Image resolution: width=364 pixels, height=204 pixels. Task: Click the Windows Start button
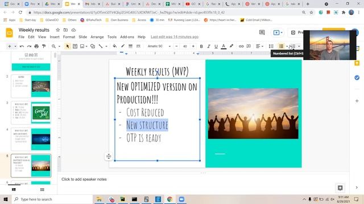[5, 199]
